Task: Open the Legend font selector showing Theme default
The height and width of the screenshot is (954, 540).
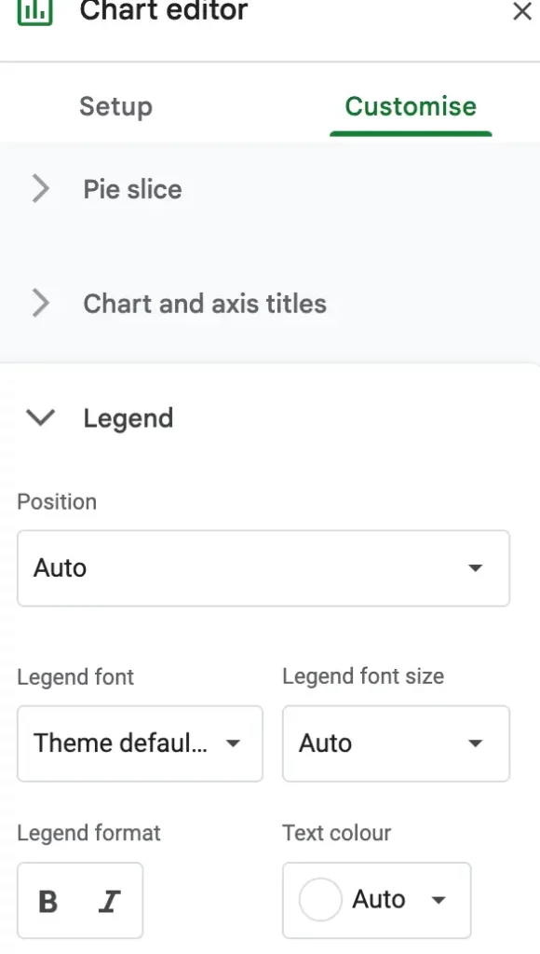Action: 140,743
